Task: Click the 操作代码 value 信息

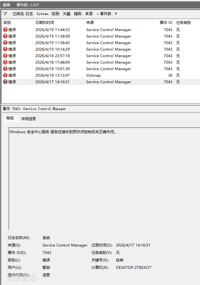Action: point(46,275)
